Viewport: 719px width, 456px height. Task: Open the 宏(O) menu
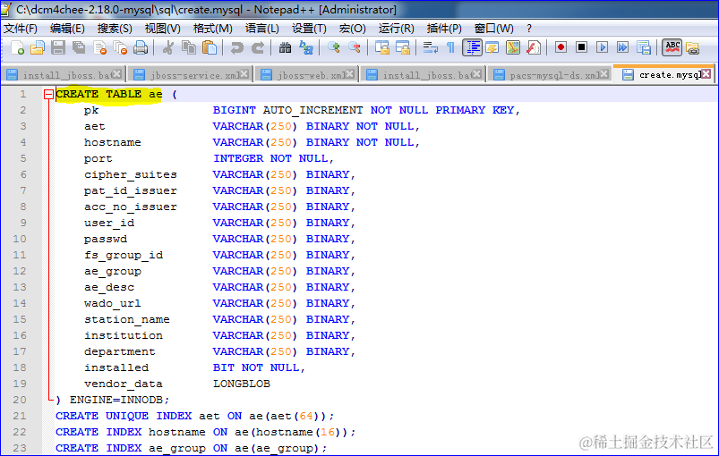coord(352,29)
